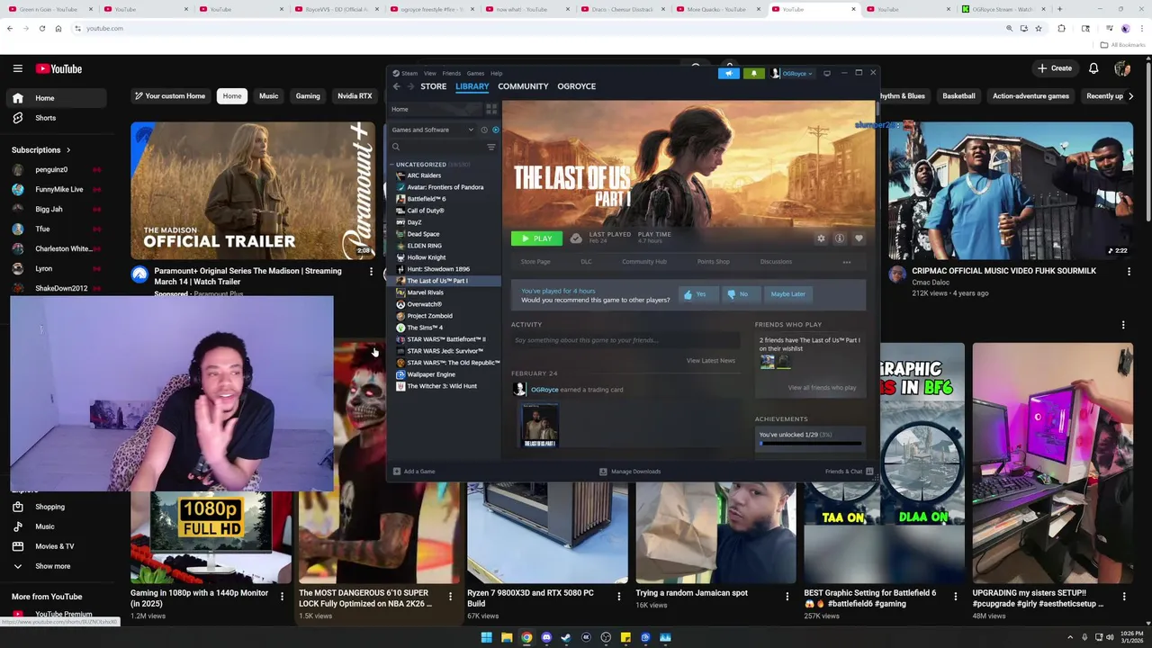Image resolution: width=1152 pixels, height=648 pixels.
Task: Open the Friends menu in Steam
Action: (x=452, y=73)
